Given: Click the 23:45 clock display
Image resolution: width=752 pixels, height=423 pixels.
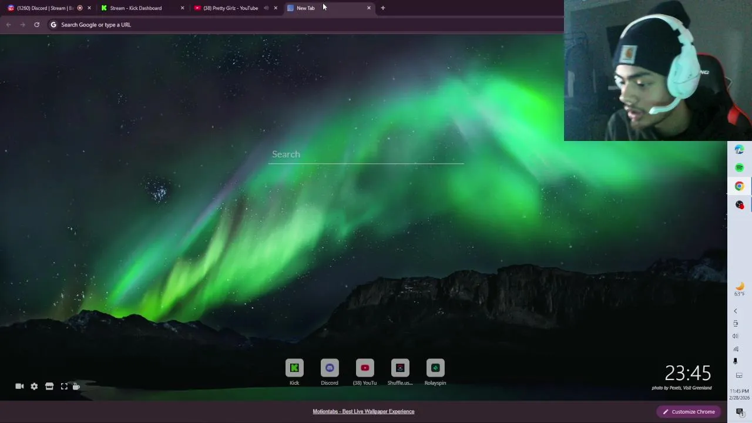Looking at the screenshot, I should pyautogui.click(x=687, y=373).
